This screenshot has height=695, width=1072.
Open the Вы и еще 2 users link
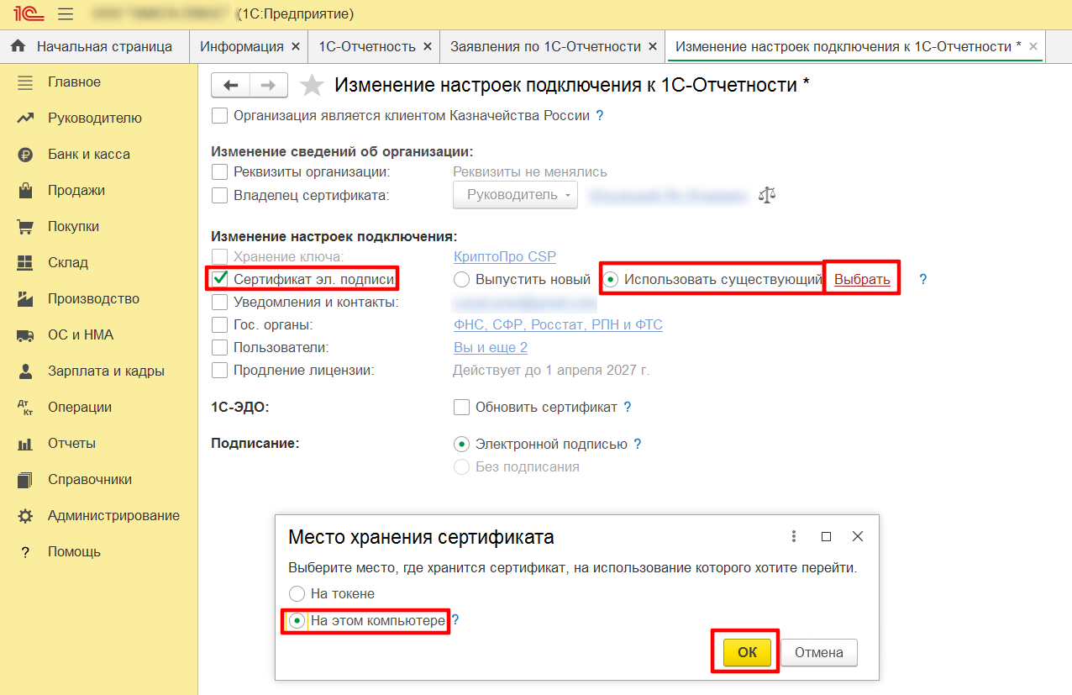[x=491, y=347]
